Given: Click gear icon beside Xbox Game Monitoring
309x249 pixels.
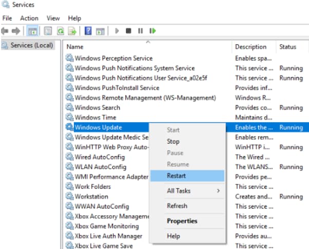Looking at the screenshot, I should (x=69, y=226).
